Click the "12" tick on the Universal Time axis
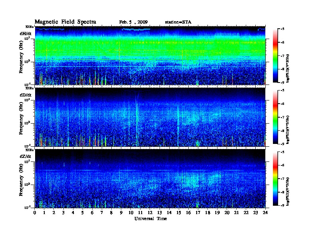 click(x=150, y=213)
